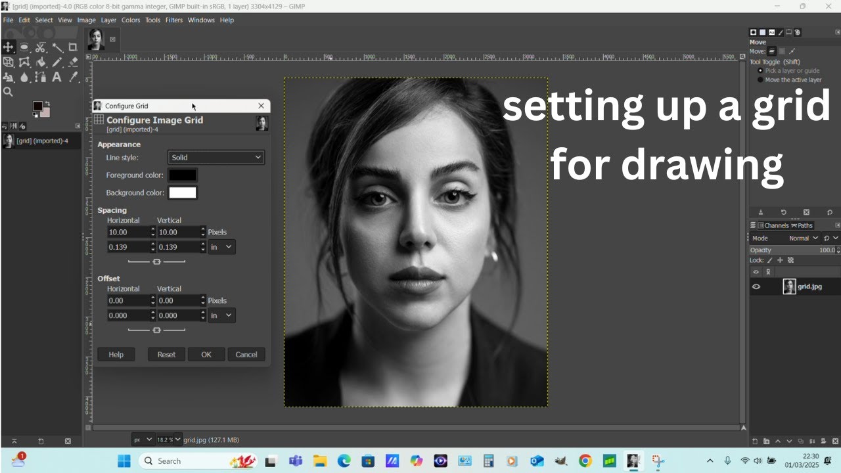Open the Offset unit dropdown showing 'in'

[x=222, y=315]
